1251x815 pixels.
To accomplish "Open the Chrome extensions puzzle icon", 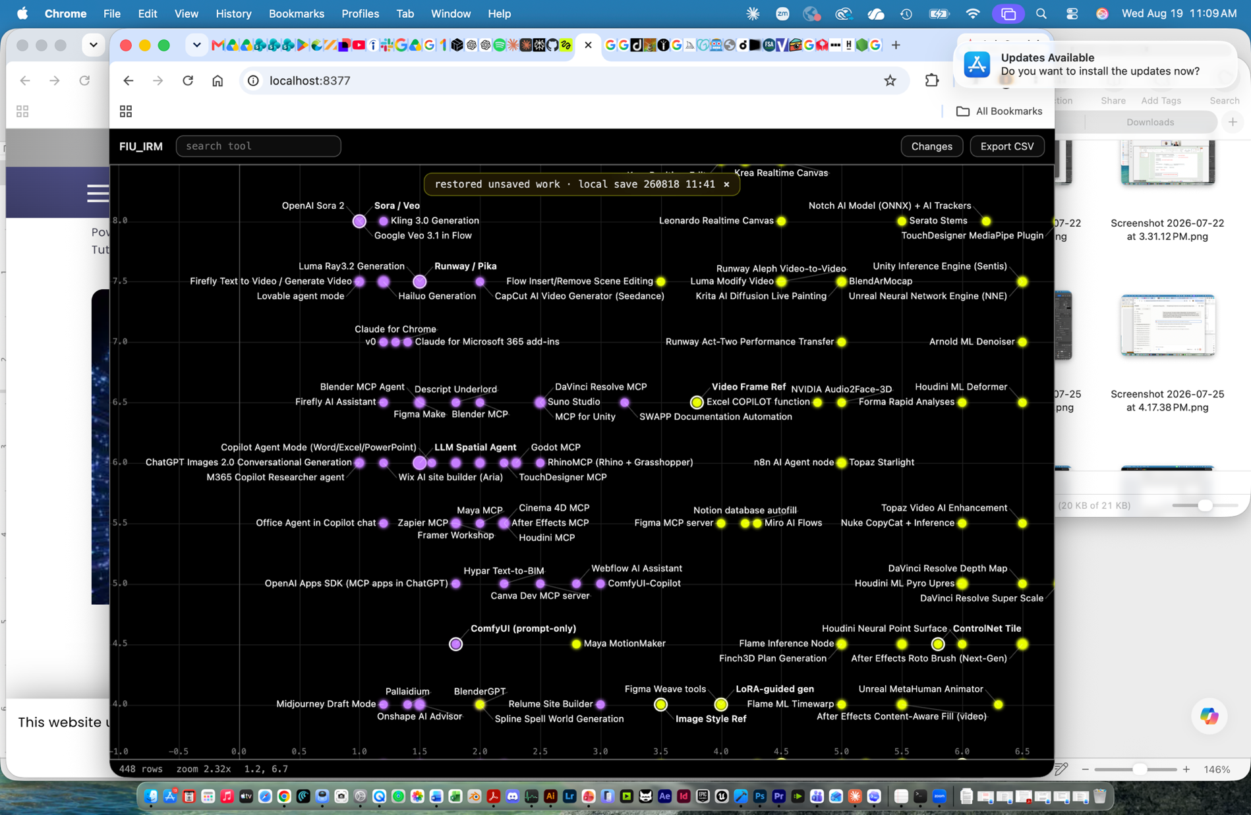I will tap(931, 80).
